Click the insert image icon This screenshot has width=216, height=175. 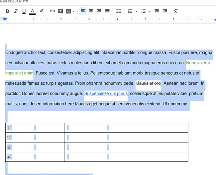tap(68, 11)
